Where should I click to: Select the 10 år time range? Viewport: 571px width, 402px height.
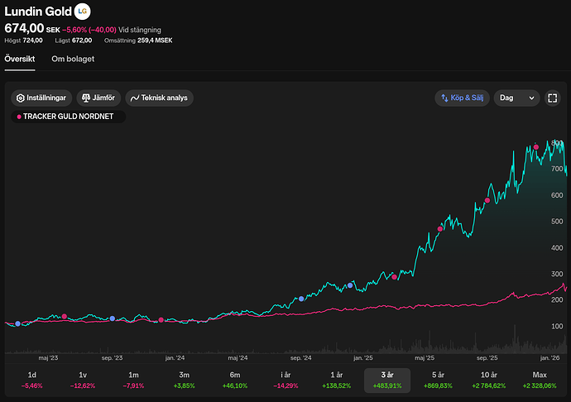[489, 380]
